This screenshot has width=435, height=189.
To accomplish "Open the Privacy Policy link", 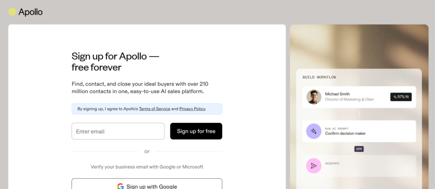I will tap(192, 109).
